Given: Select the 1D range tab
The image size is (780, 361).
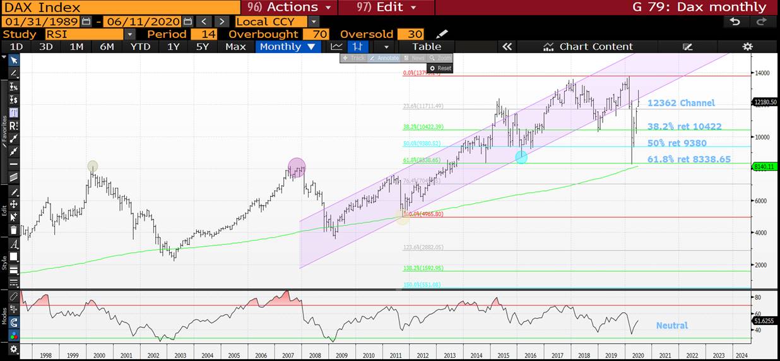Looking at the screenshot, I should point(16,47).
